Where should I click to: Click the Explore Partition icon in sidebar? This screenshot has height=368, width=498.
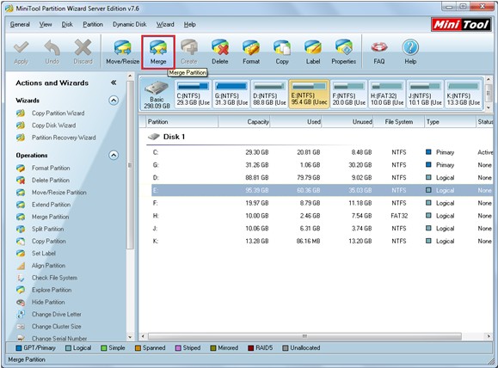pos(21,290)
